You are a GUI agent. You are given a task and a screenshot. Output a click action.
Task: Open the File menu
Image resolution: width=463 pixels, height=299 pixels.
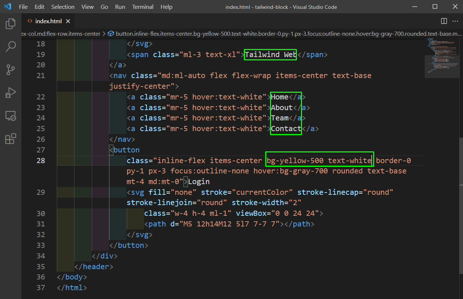coord(23,7)
